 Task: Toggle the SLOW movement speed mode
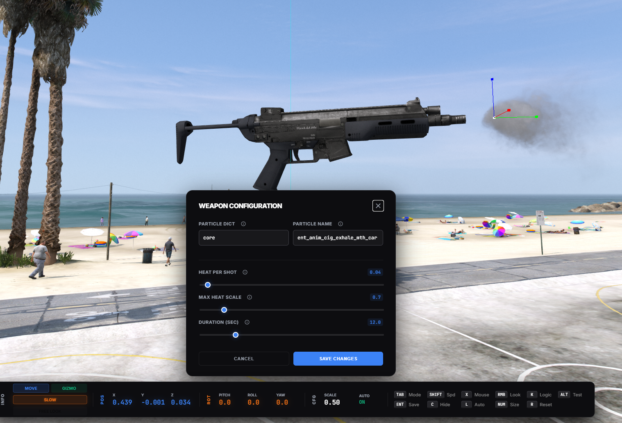[50, 399]
